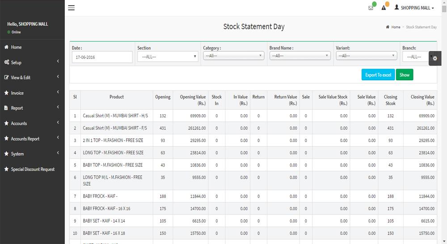Open Special Discount Request page

click(x=32, y=169)
